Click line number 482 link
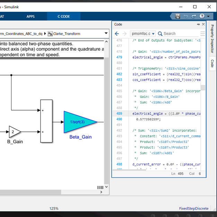This screenshot has height=217, width=217. point(119,74)
